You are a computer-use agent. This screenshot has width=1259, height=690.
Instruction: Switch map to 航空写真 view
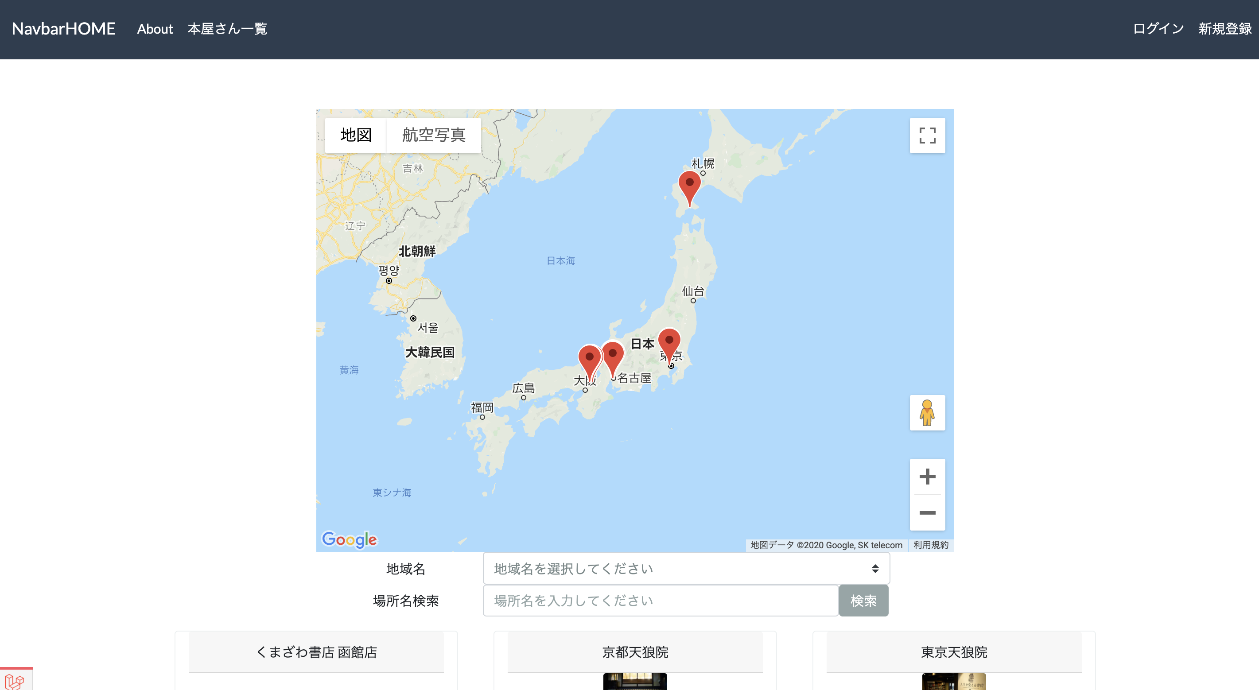pos(434,135)
